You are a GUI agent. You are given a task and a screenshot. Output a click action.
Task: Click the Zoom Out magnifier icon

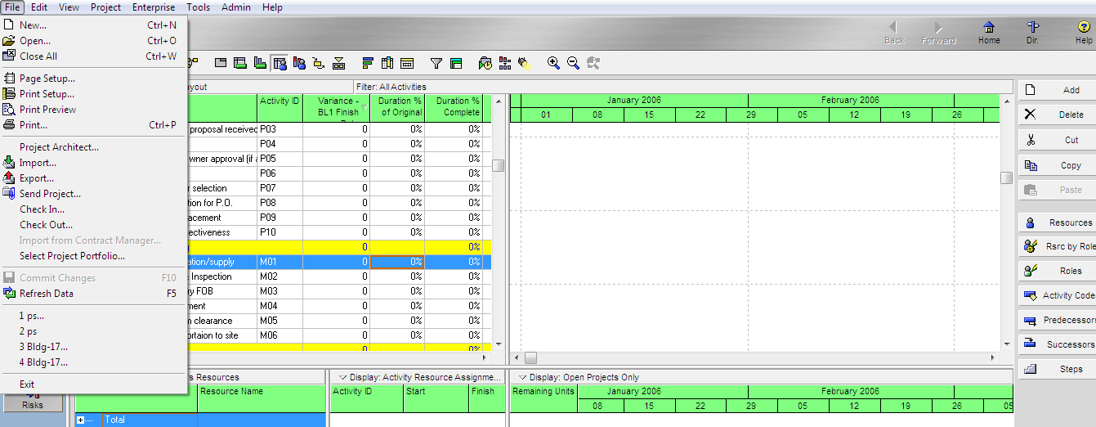pyautogui.click(x=573, y=63)
